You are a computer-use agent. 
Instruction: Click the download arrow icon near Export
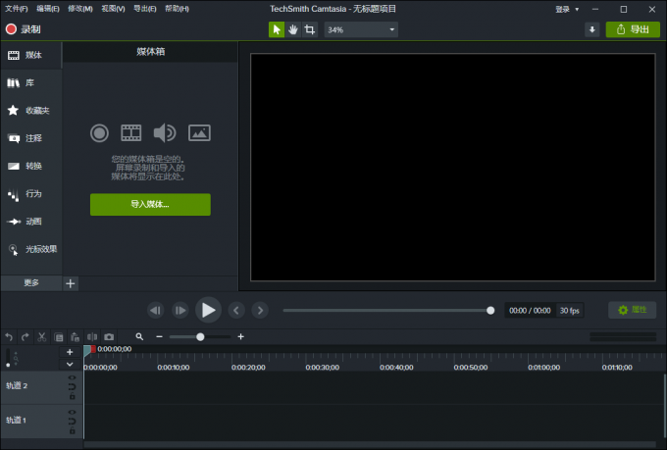591,29
